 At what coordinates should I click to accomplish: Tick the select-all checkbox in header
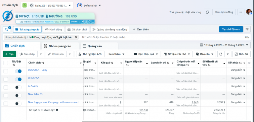(6, 63)
